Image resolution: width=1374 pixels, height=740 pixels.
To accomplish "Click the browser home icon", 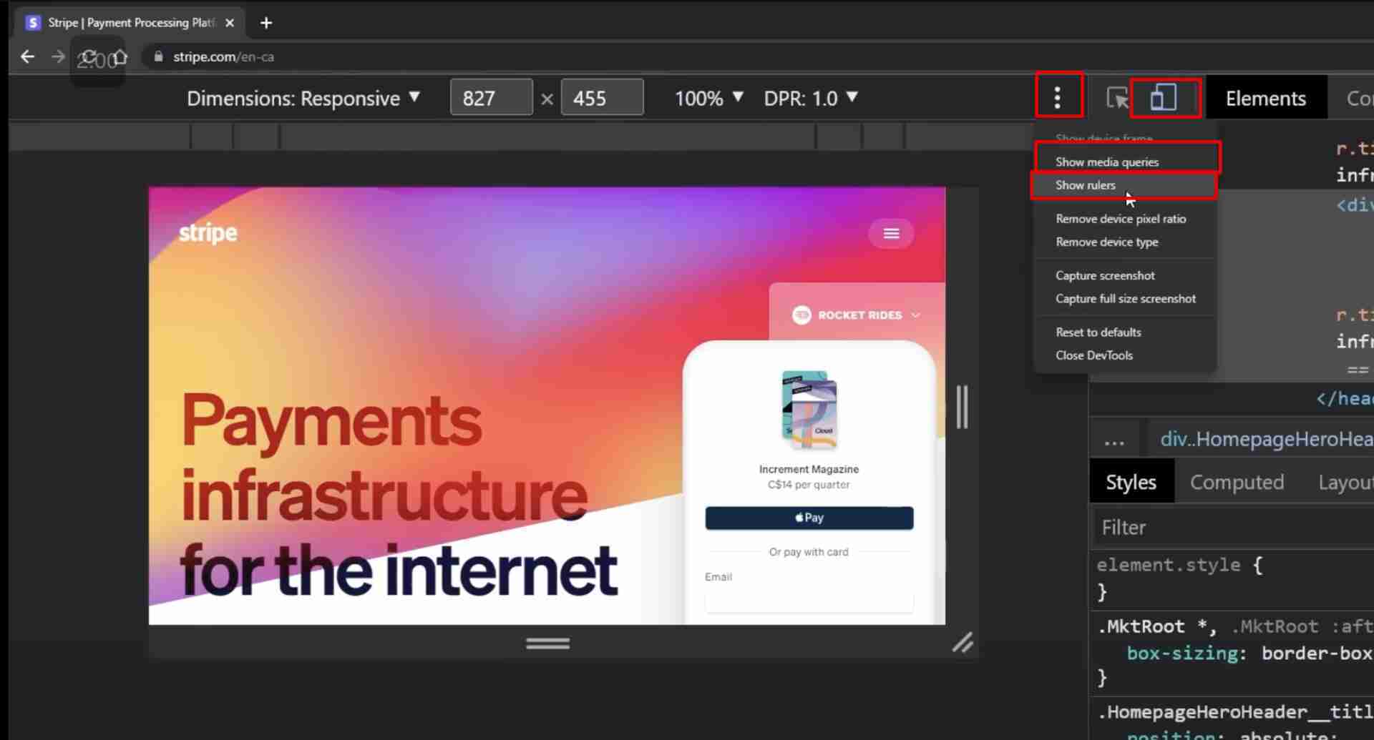I will click(120, 57).
